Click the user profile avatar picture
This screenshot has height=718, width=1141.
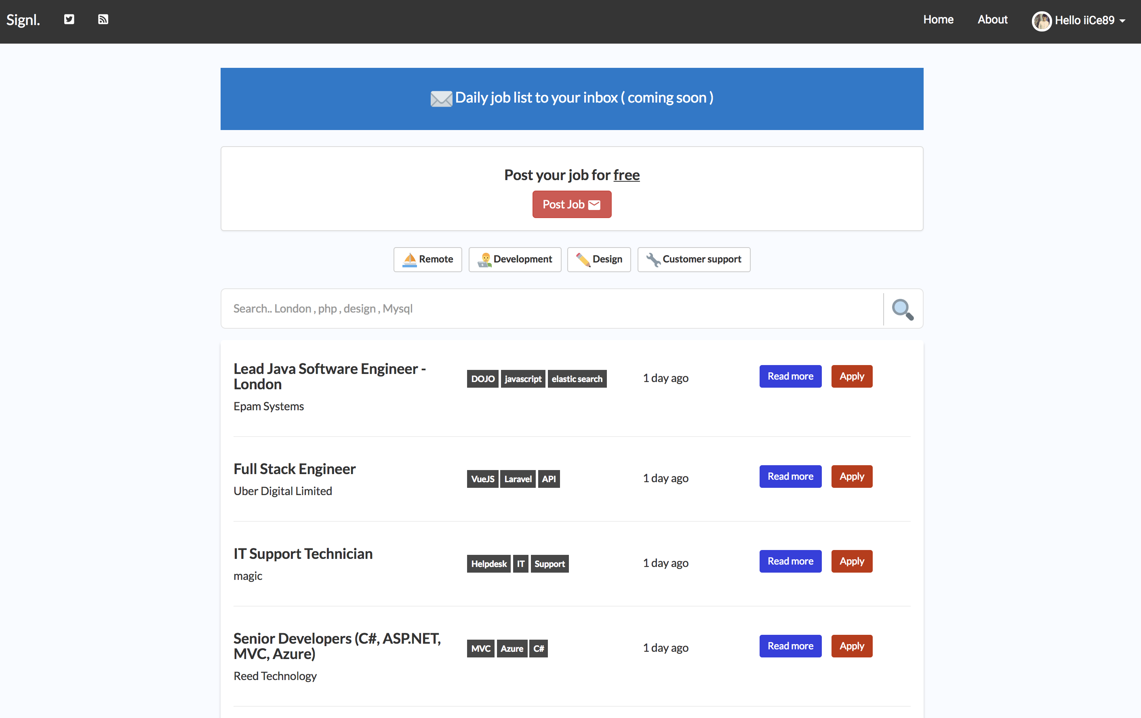click(x=1042, y=21)
